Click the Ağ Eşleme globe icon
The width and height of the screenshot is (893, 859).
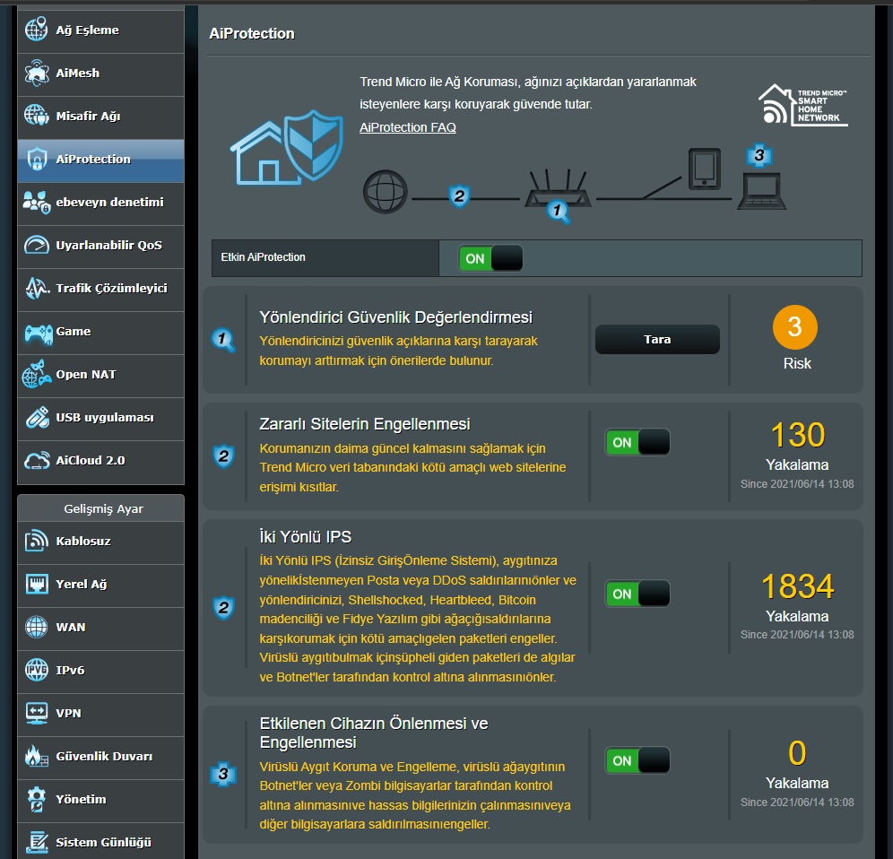coord(37,29)
